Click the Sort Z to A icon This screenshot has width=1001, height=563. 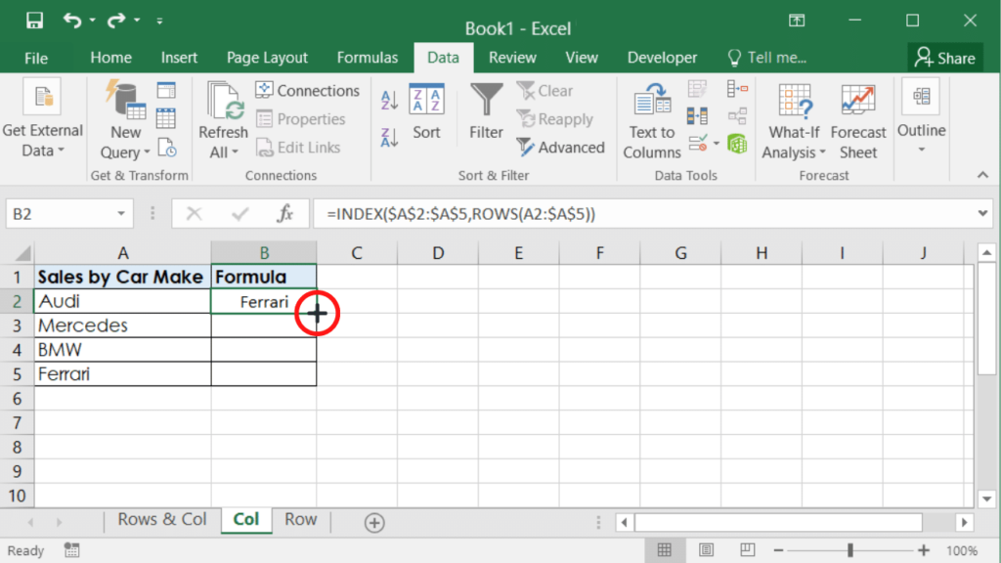coord(389,138)
